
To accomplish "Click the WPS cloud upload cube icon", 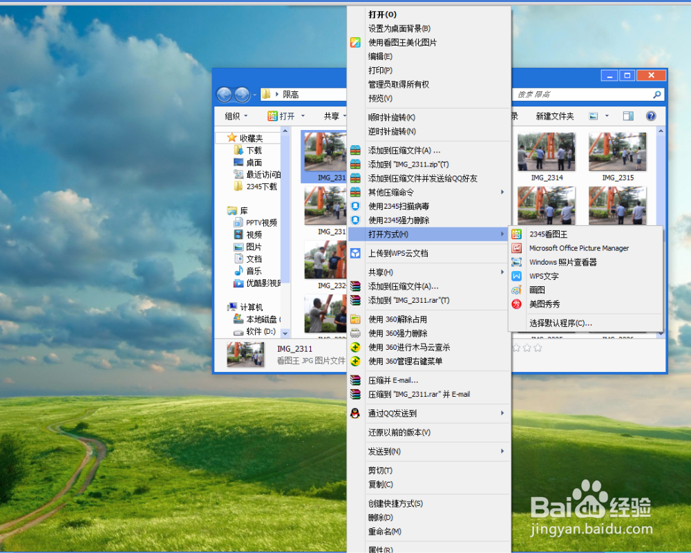I will coord(355,253).
